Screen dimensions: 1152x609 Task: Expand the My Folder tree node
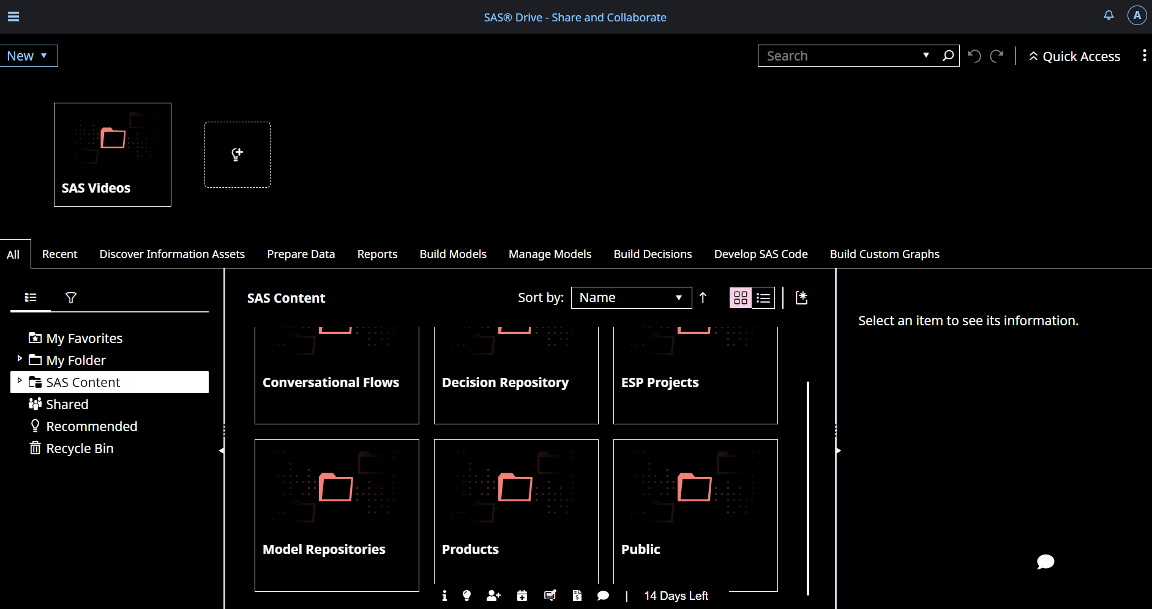(x=20, y=358)
